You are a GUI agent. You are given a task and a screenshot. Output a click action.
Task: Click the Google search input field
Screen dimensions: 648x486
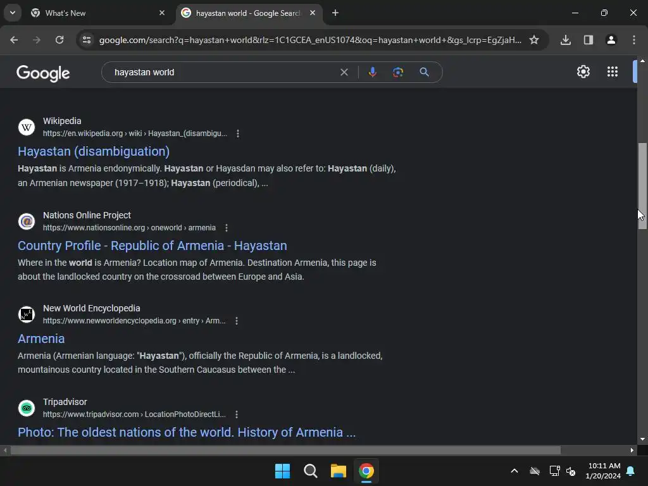[223, 72]
